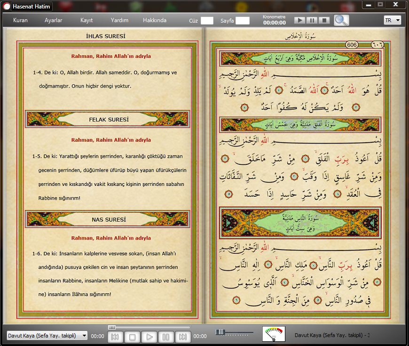Close the Hasenat Hatim window
The height and width of the screenshot is (346, 409).
click(x=395, y=4)
